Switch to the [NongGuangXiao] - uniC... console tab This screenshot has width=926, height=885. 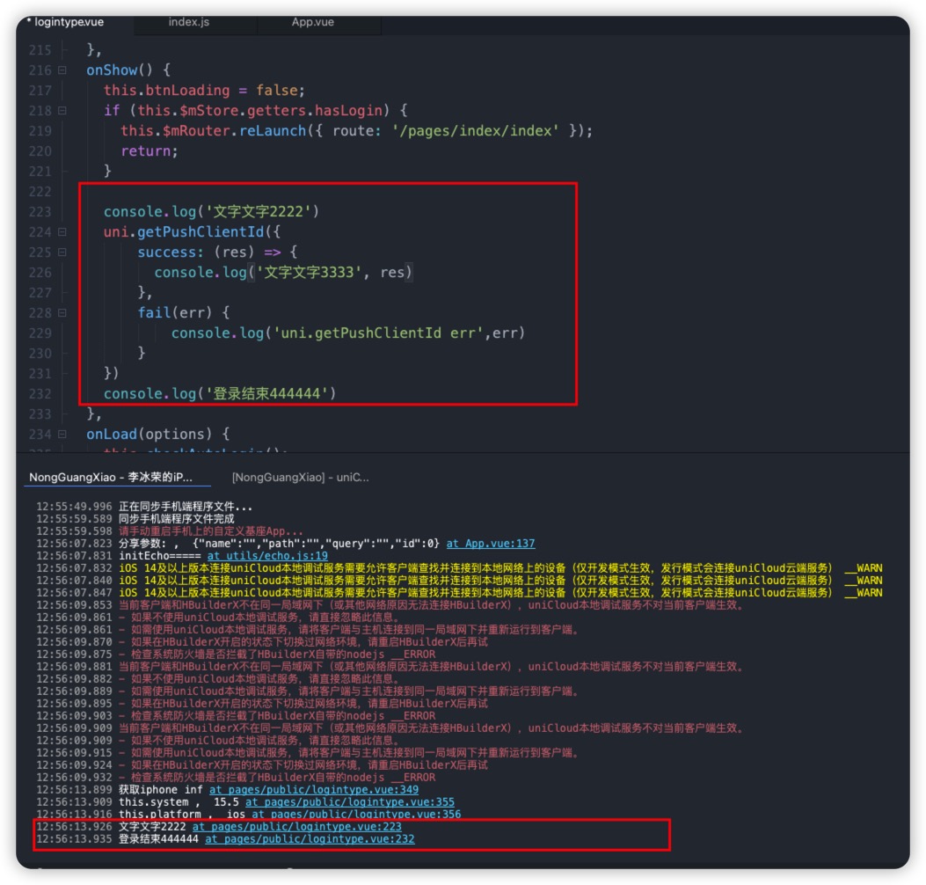tap(300, 478)
